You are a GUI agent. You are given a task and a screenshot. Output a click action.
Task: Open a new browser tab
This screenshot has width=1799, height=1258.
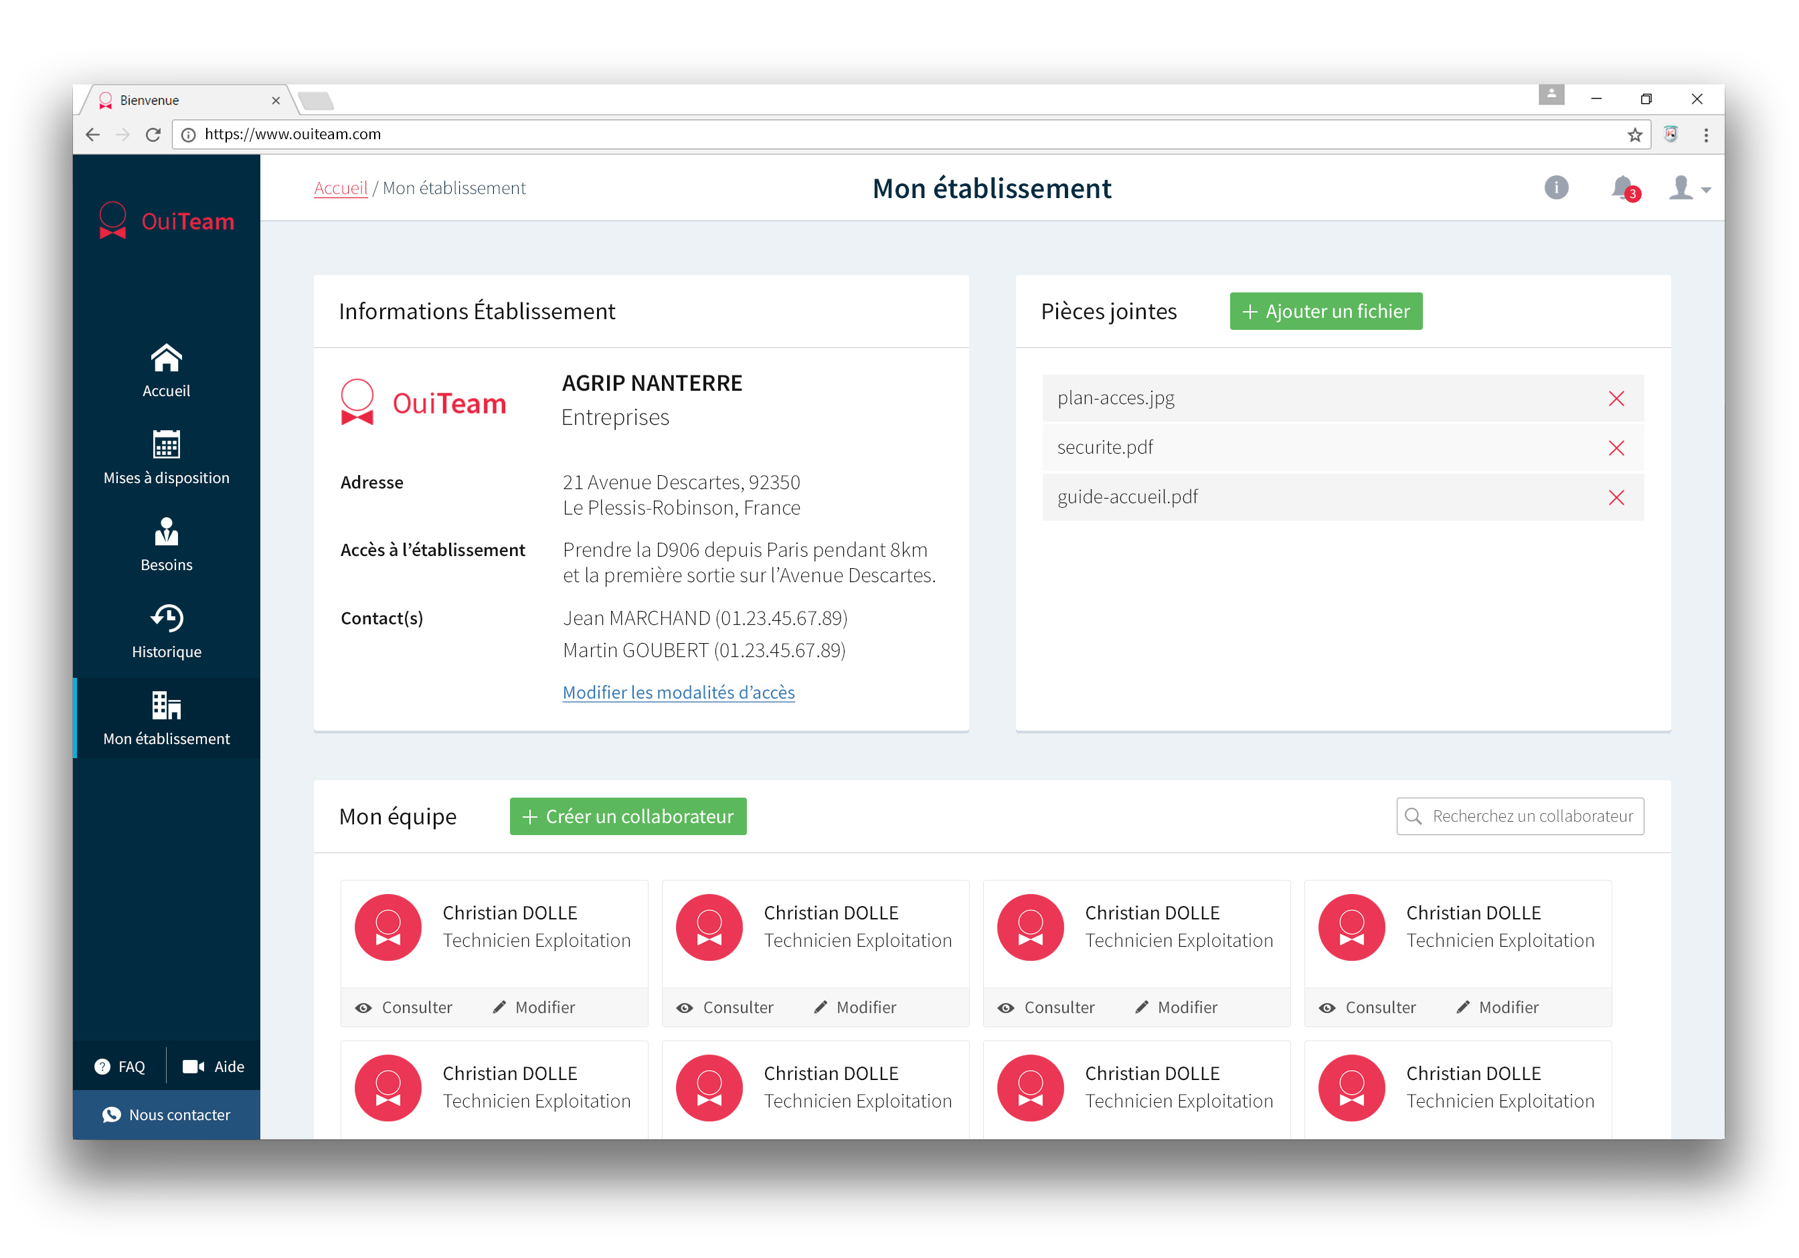(317, 100)
